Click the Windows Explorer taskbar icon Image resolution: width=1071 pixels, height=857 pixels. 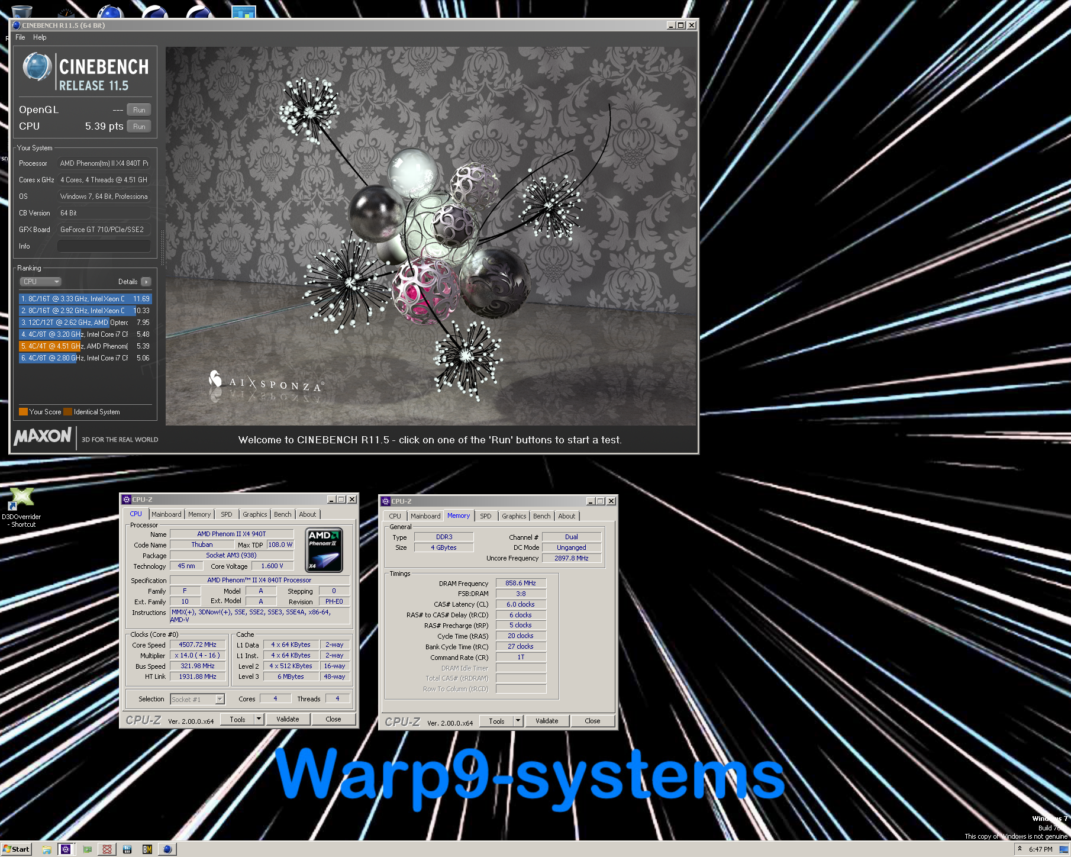[47, 849]
